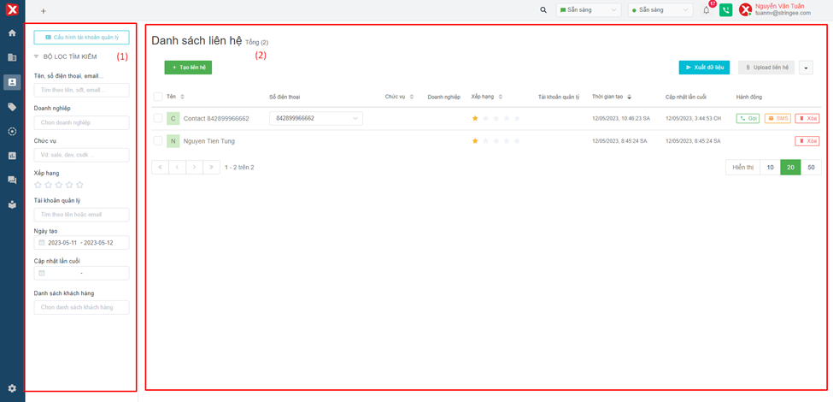
Task: Open caret dropdown beside Upload liên hệ
Action: tap(806, 68)
